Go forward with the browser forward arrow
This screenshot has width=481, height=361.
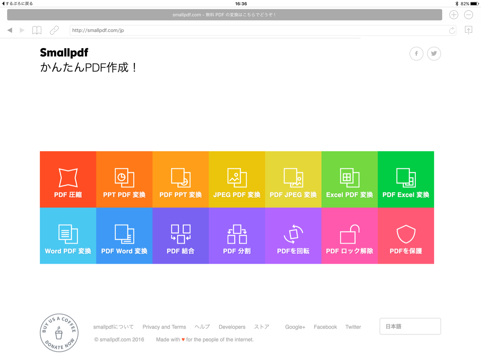[x=22, y=30]
